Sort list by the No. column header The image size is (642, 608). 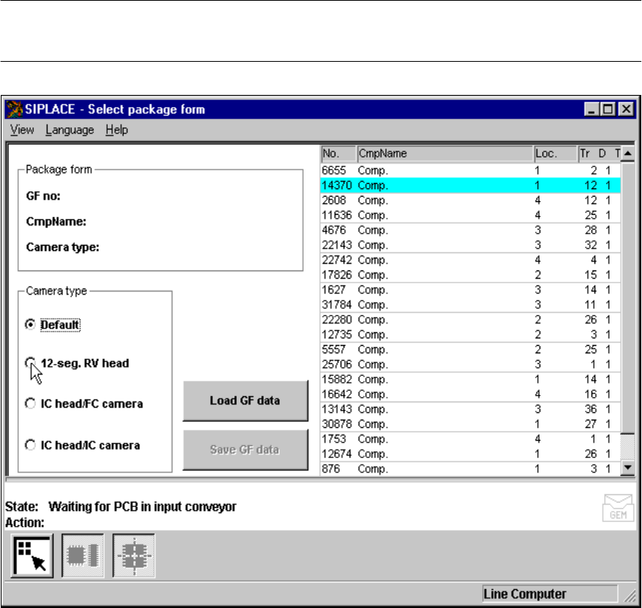(338, 154)
